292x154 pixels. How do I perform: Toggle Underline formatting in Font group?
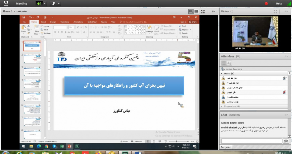click(x=62, y=32)
